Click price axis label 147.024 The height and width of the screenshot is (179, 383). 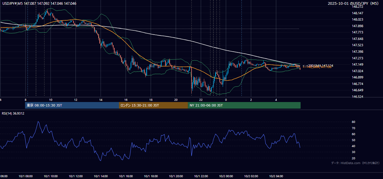click(x=358, y=71)
